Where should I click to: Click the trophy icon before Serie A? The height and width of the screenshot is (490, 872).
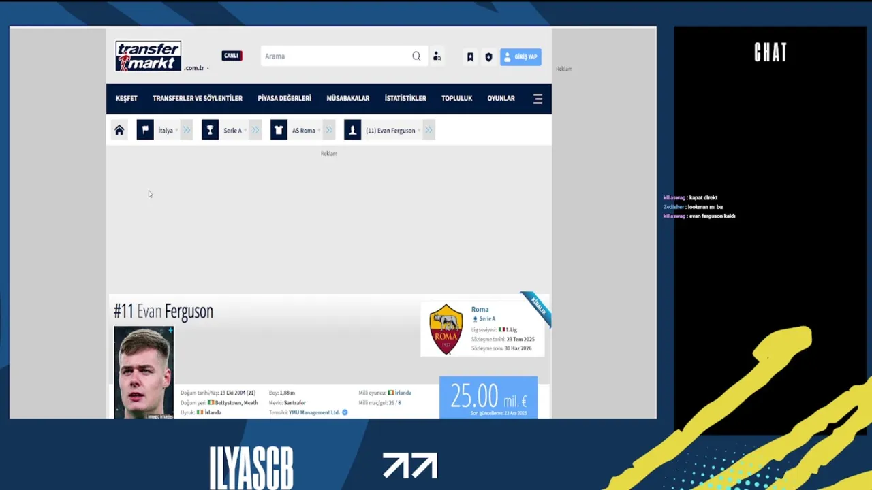point(210,130)
